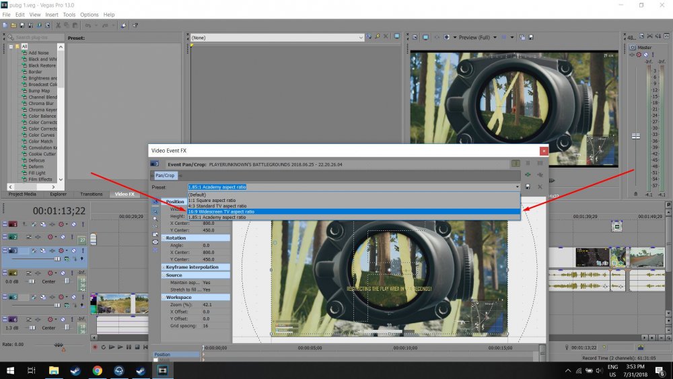Choose 4:3 Standard TV aspect ratio preset

pos(354,206)
